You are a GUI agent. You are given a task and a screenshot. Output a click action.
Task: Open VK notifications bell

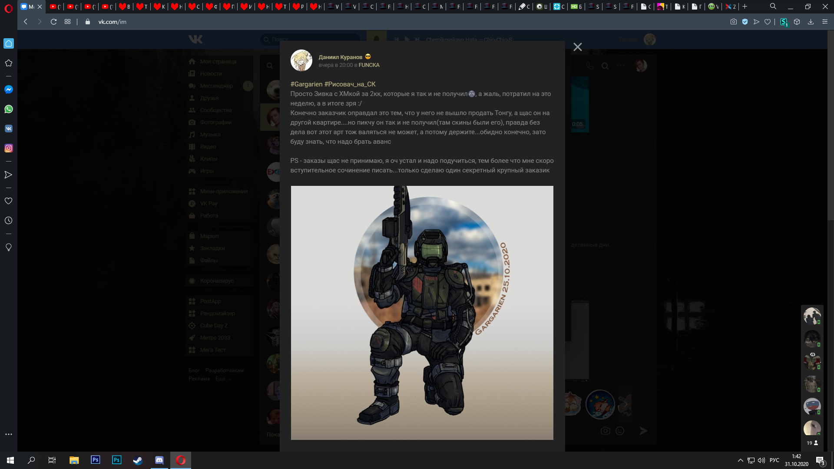(377, 40)
